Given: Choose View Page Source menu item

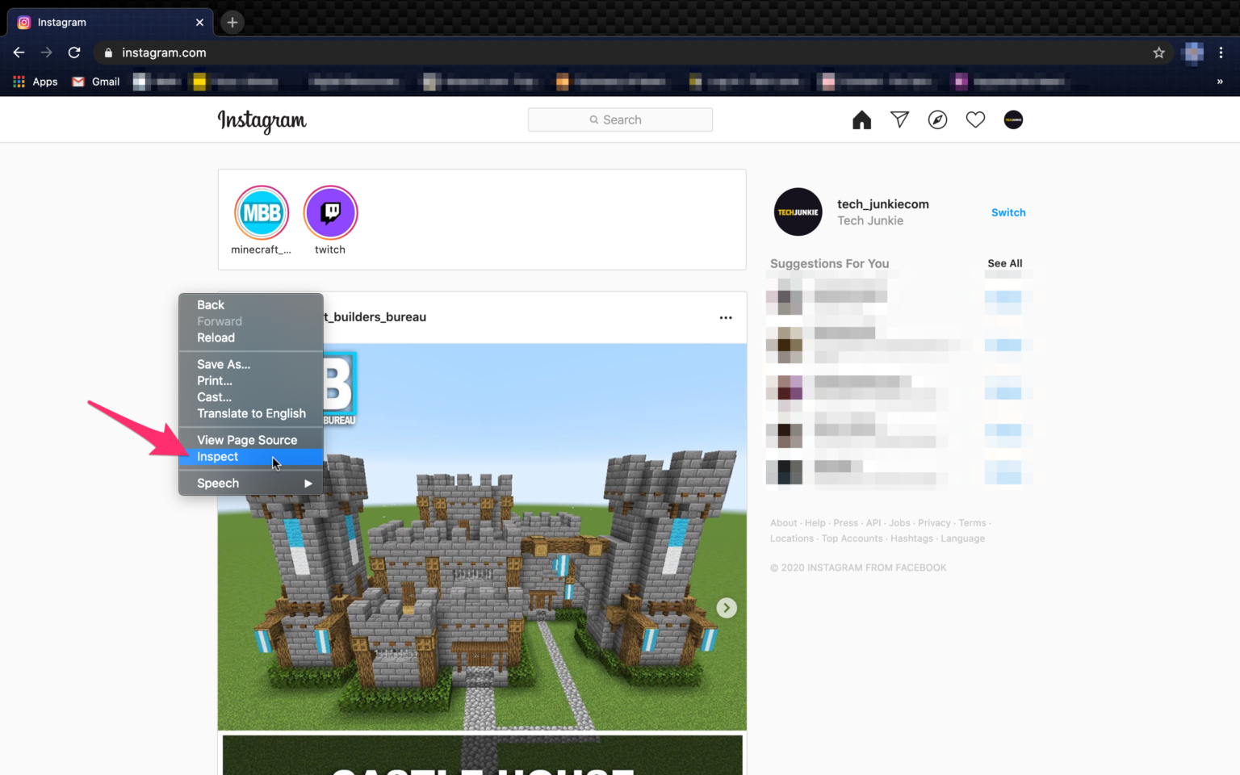Looking at the screenshot, I should coord(247,440).
